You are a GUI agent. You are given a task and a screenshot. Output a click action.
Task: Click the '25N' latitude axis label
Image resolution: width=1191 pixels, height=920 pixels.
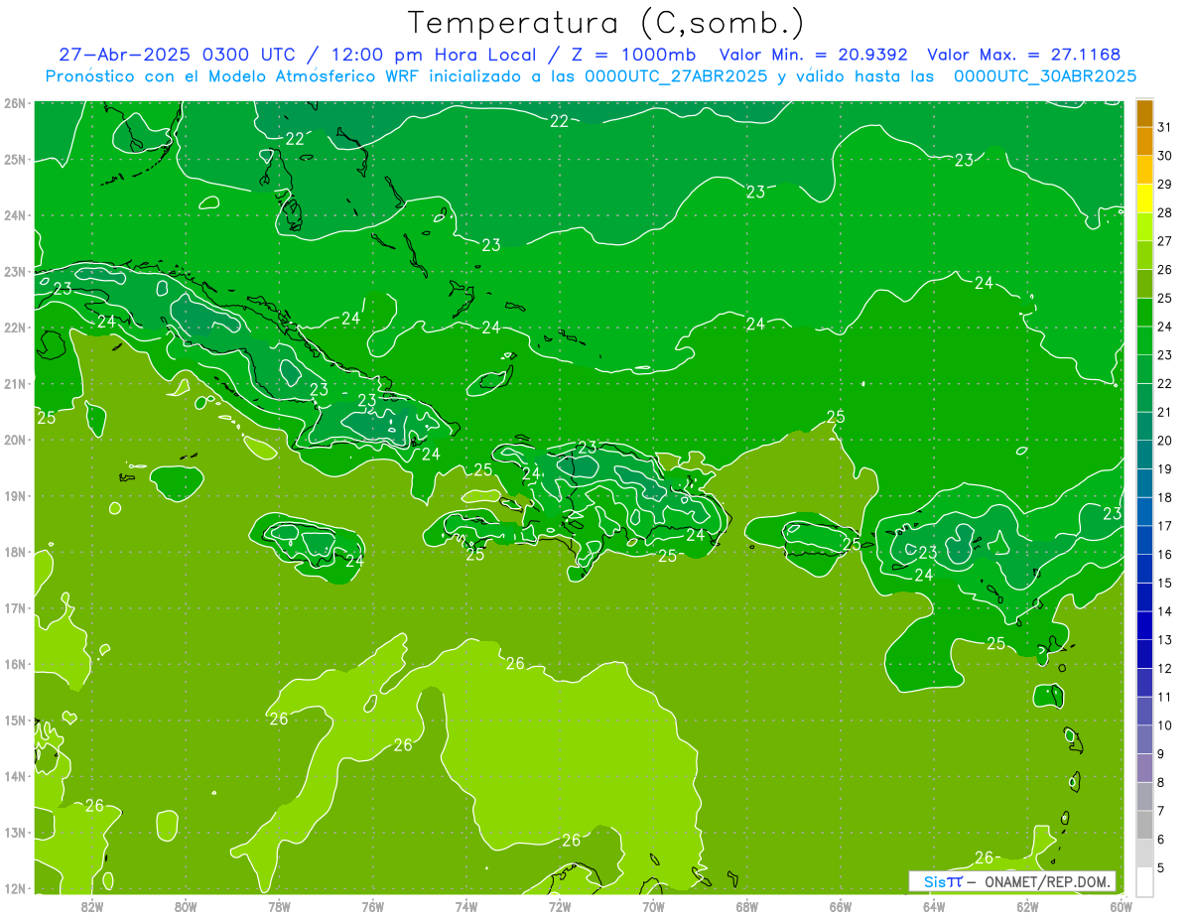(15, 159)
